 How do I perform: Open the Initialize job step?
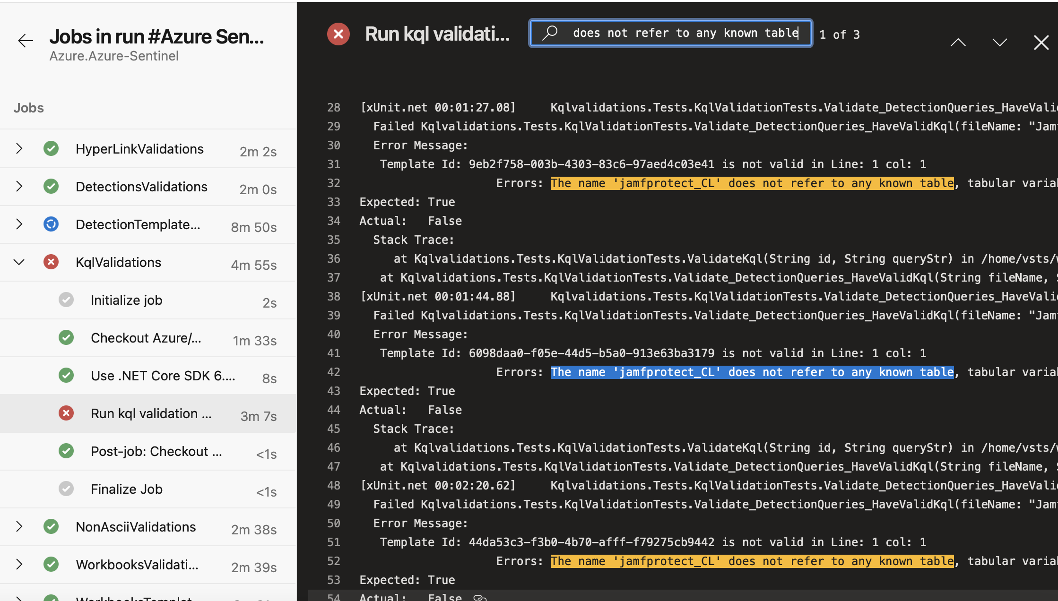point(126,300)
